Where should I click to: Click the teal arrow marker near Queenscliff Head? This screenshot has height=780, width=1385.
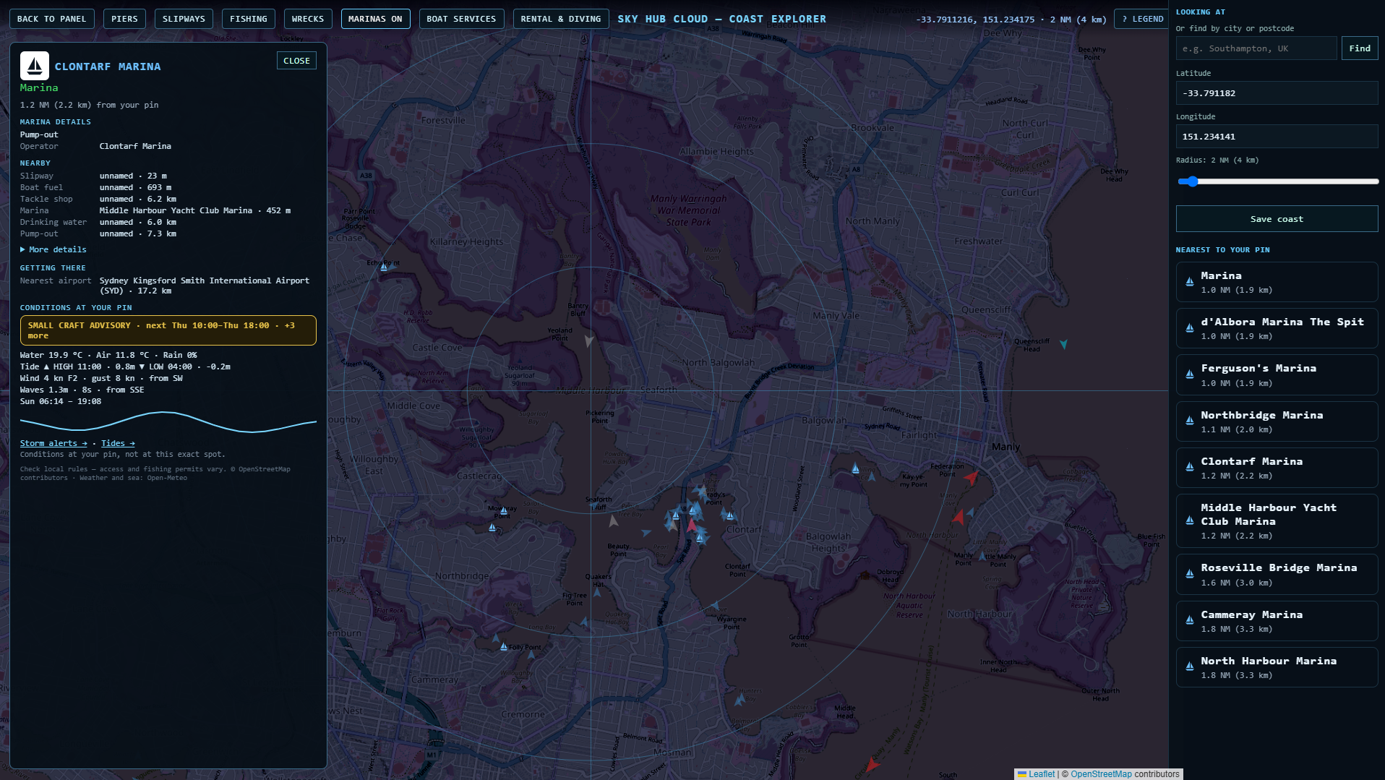click(1063, 345)
